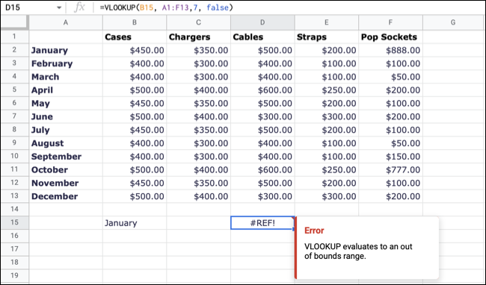
Task: Select the December row label cell
Action: point(66,196)
